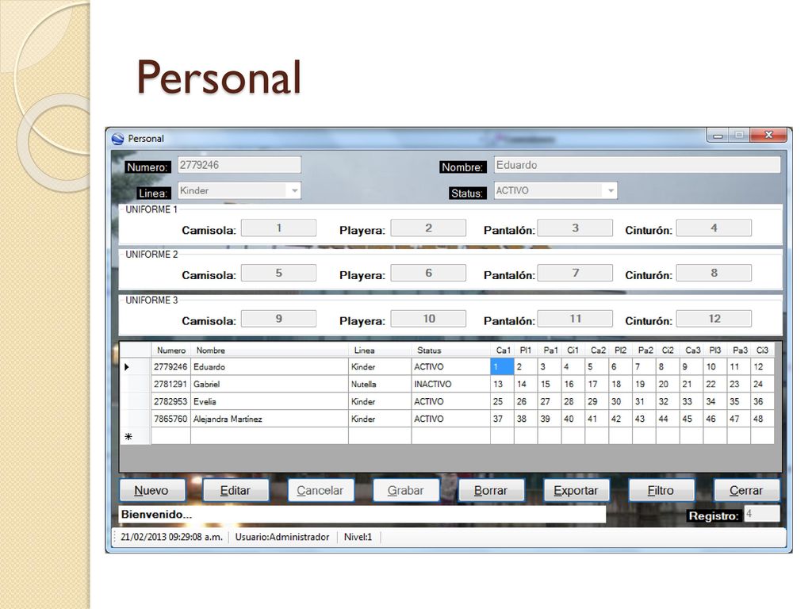This screenshot has width=812, height=609.
Task: Click the date and time status entry
Action: (171, 537)
